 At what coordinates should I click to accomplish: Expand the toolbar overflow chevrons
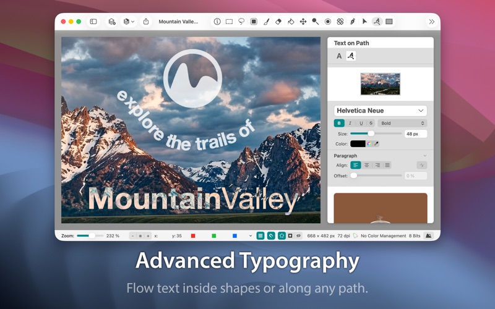(x=431, y=22)
